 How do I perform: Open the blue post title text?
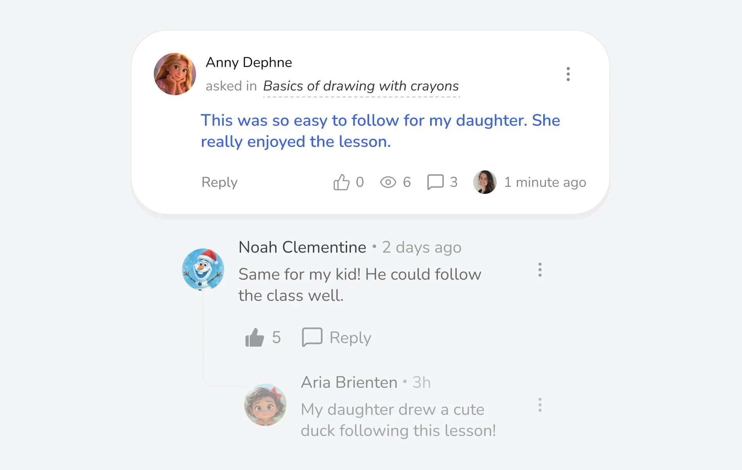pyautogui.click(x=380, y=131)
